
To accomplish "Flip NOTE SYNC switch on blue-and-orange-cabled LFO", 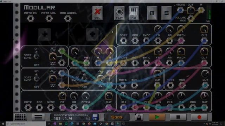I will 37,78.
